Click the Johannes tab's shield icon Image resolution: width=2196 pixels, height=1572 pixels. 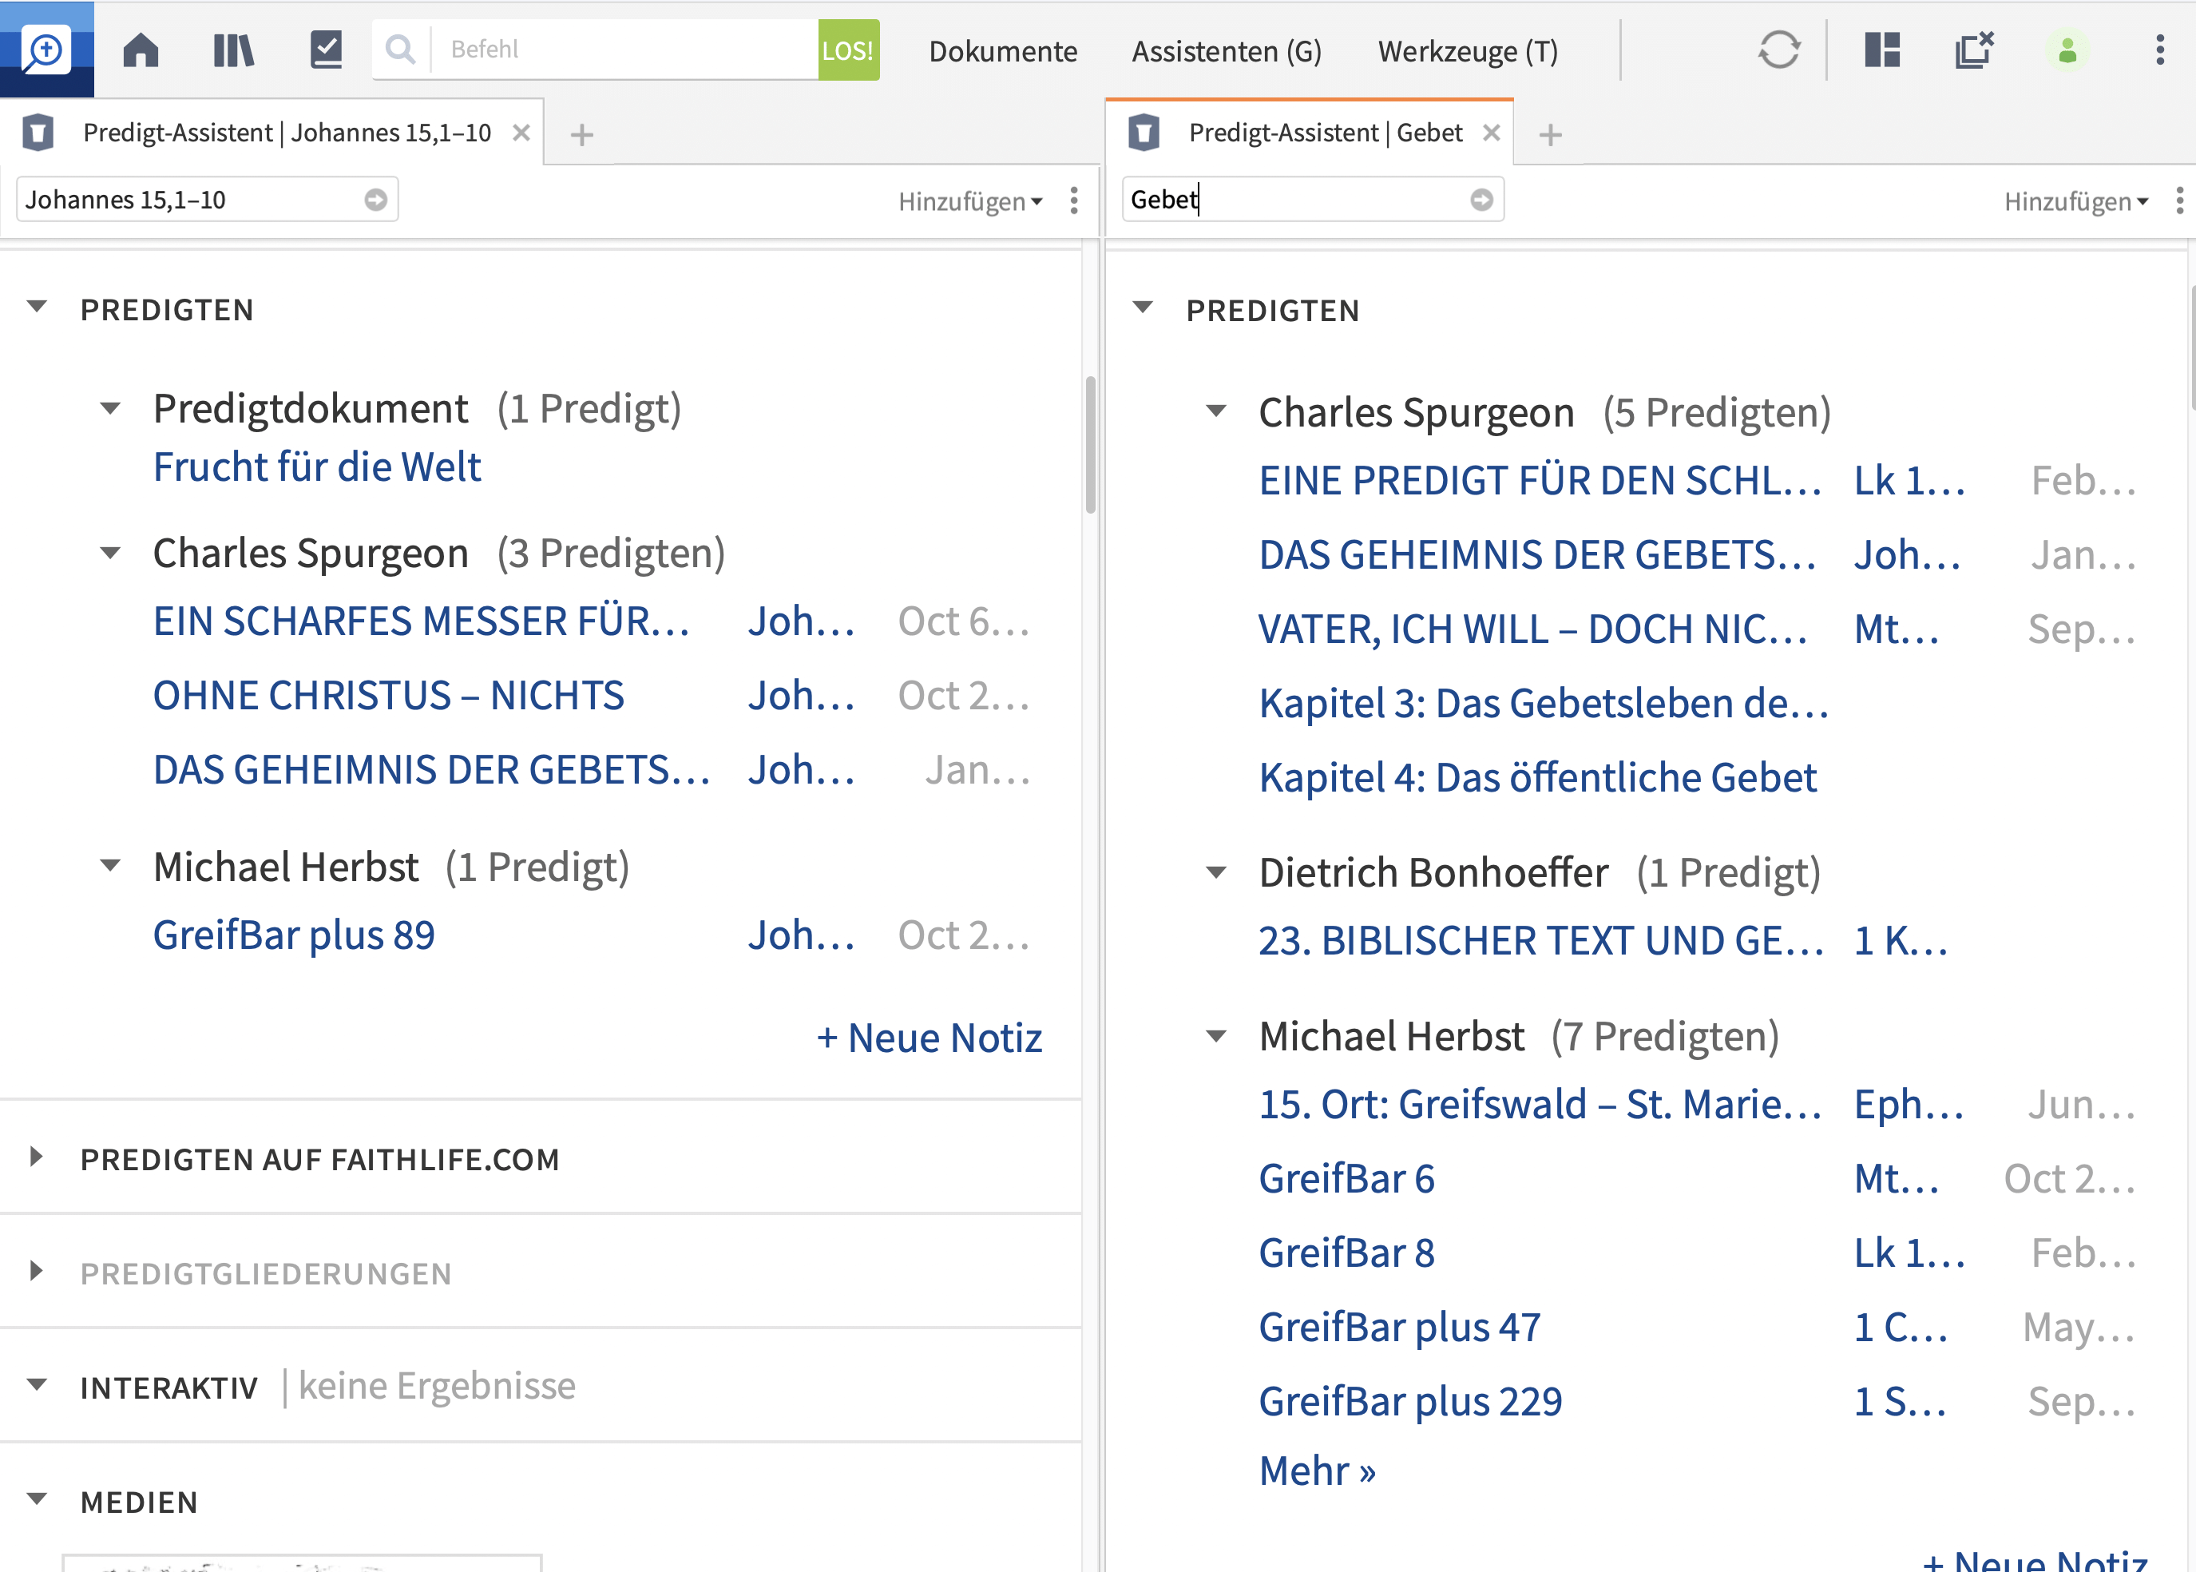38,133
